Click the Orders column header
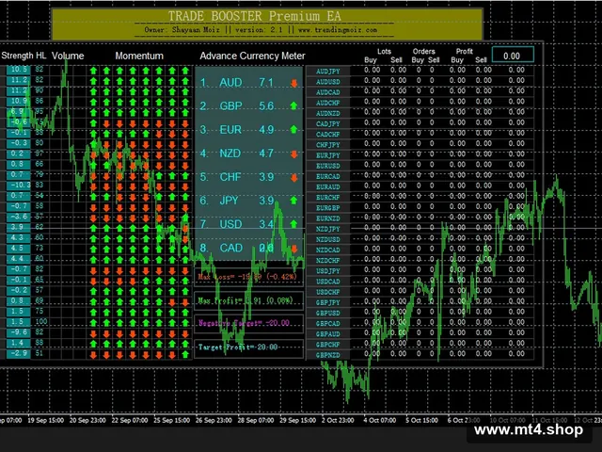 pyautogui.click(x=424, y=51)
